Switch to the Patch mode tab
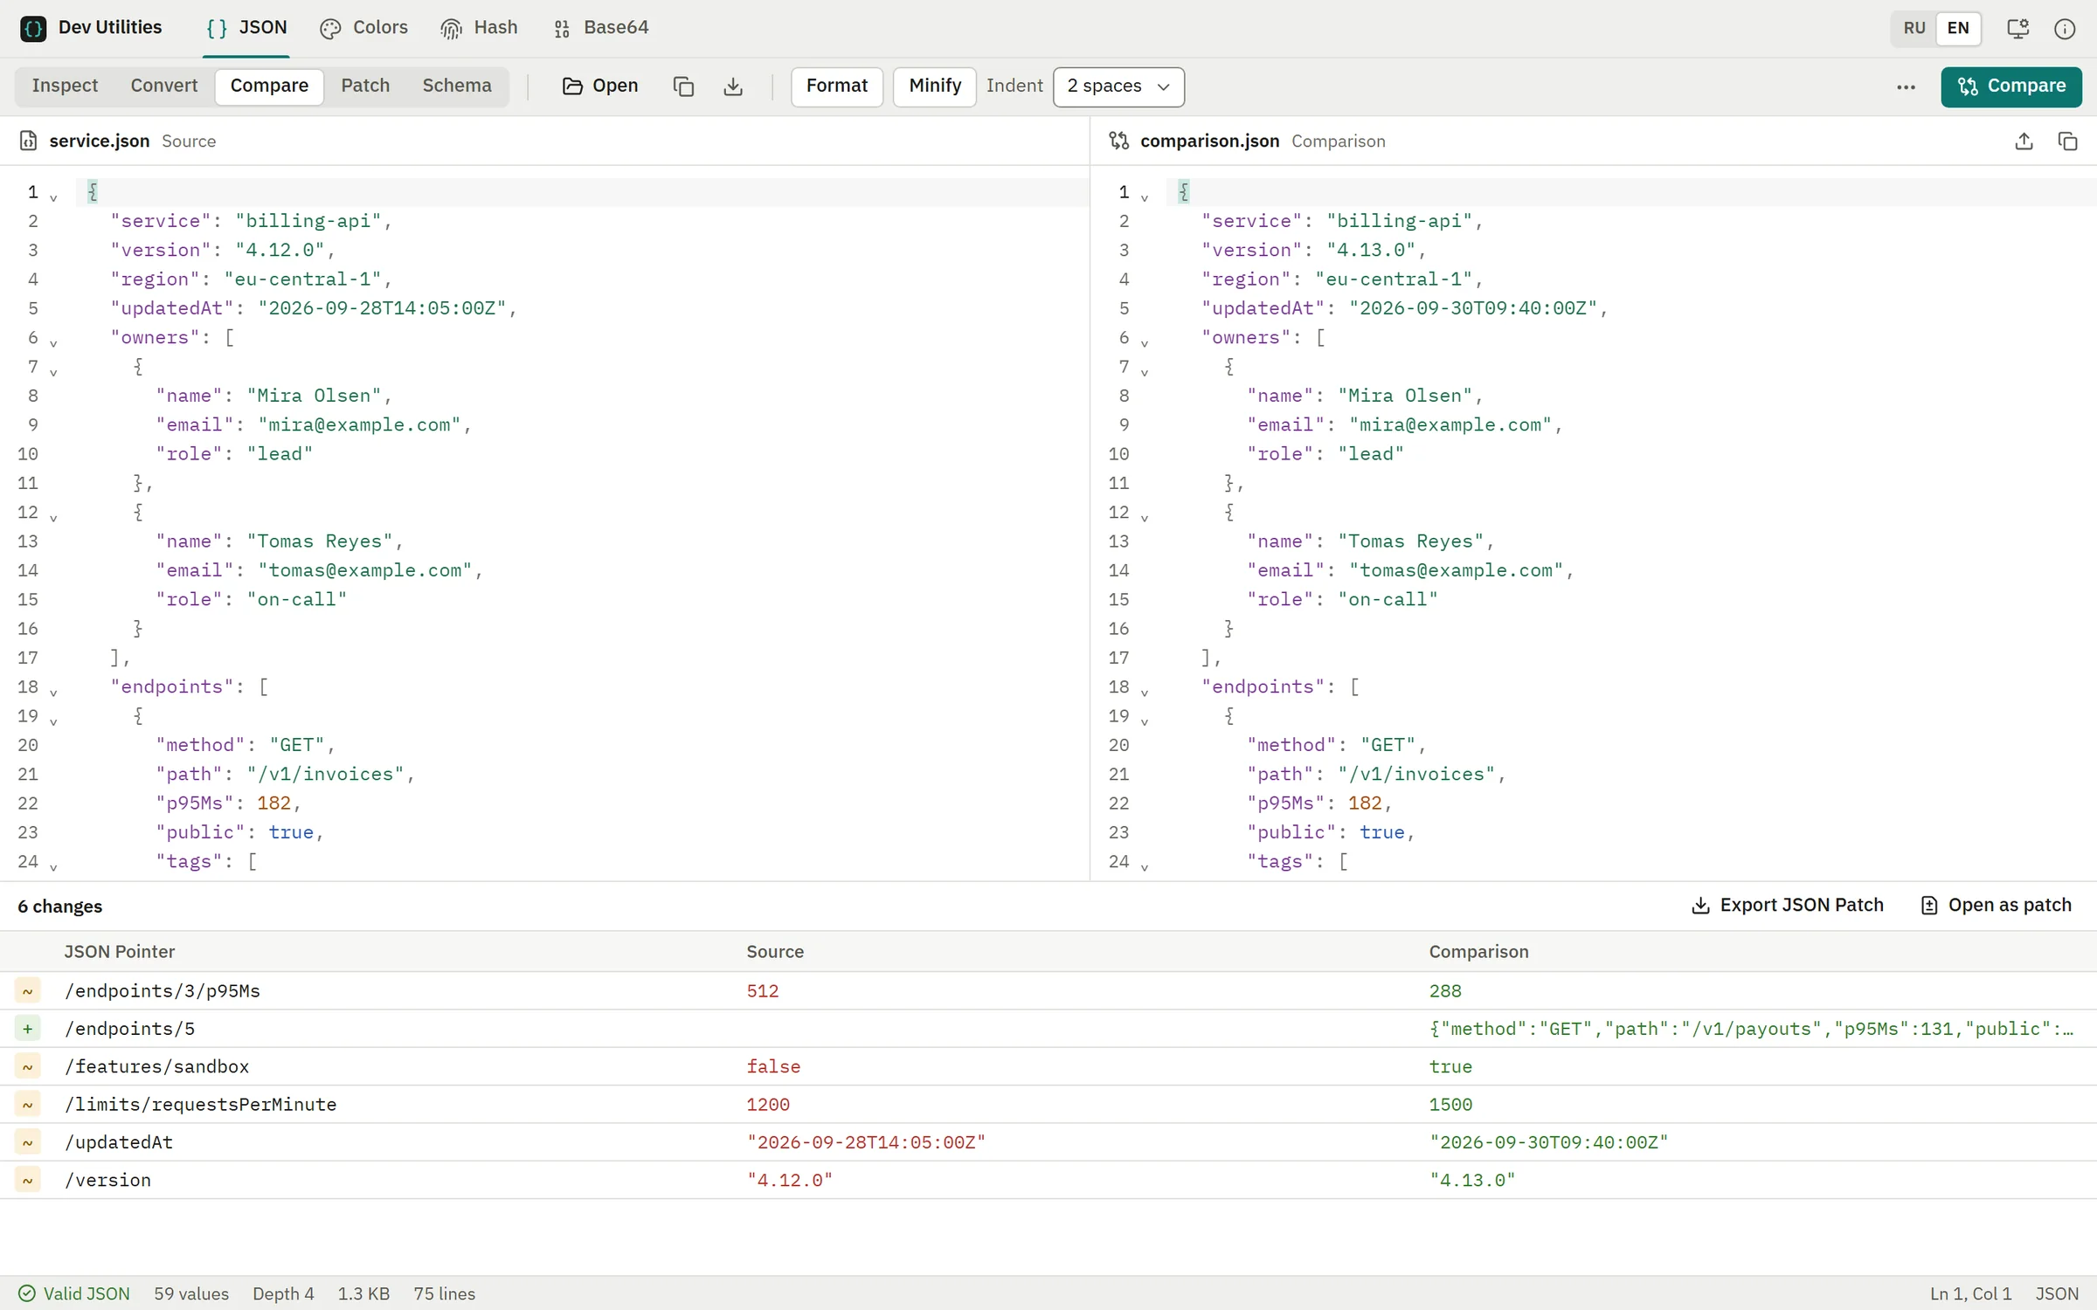The image size is (2097, 1310). point(365,86)
